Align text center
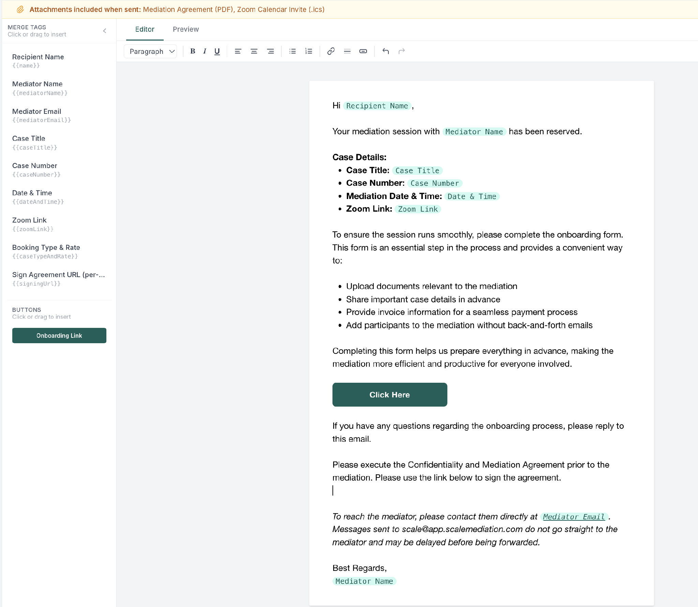 click(x=254, y=51)
